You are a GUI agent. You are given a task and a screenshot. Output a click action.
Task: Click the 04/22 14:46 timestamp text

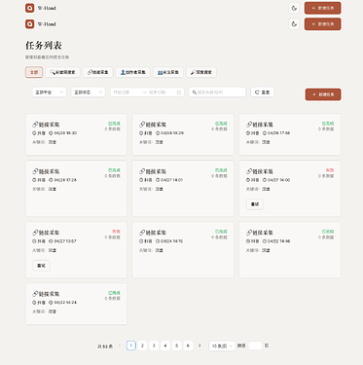pyautogui.click(x=279, y=241)
